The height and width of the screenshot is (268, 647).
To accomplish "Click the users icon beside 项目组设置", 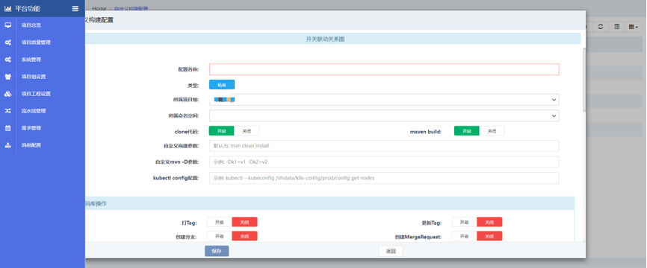I will pyautogui.click(x=7, y=77).
